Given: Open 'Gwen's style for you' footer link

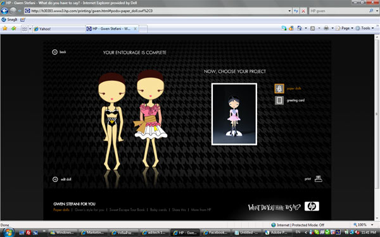Looking at the screenshot, I should (89, 210).
